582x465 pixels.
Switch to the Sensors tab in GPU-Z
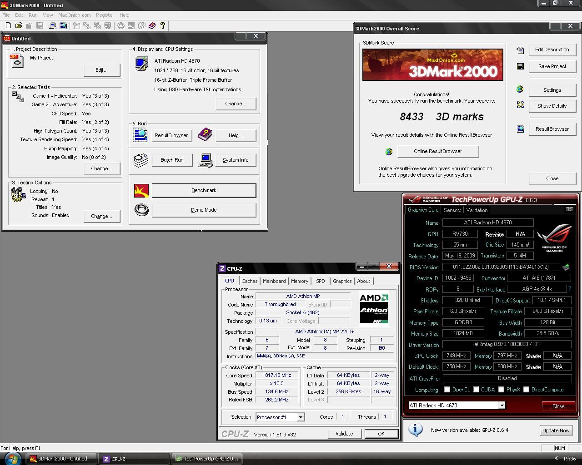click(452, 210)
